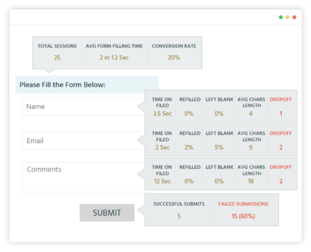Click the TOTAL SESSIONS label
Viewport: 311px width, 252px height.
57,46
